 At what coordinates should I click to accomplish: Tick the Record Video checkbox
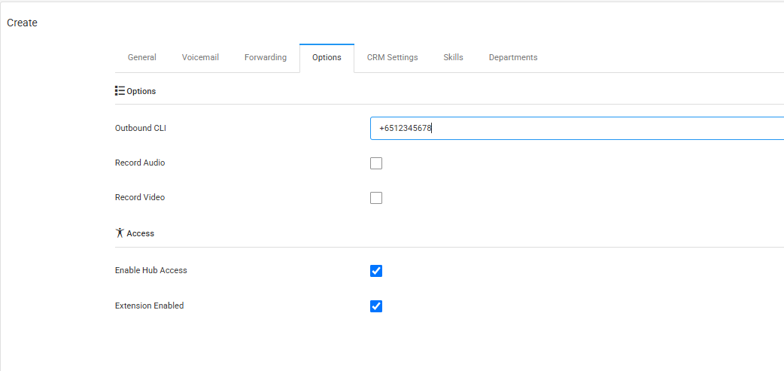pos(376,198)
